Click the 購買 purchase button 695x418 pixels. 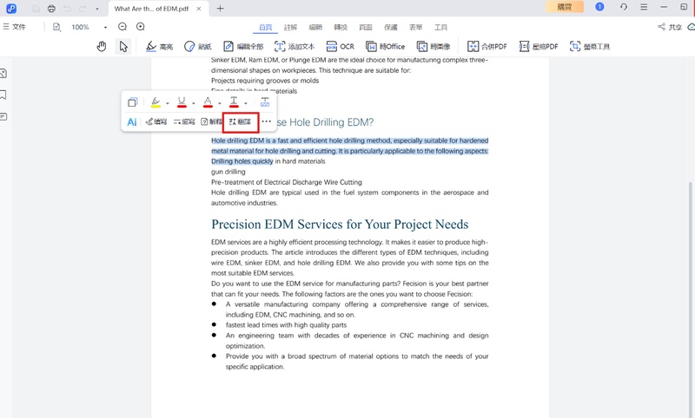(564, 7)
